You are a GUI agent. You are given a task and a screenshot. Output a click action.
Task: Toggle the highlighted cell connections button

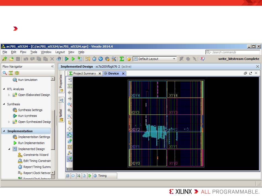70,135
